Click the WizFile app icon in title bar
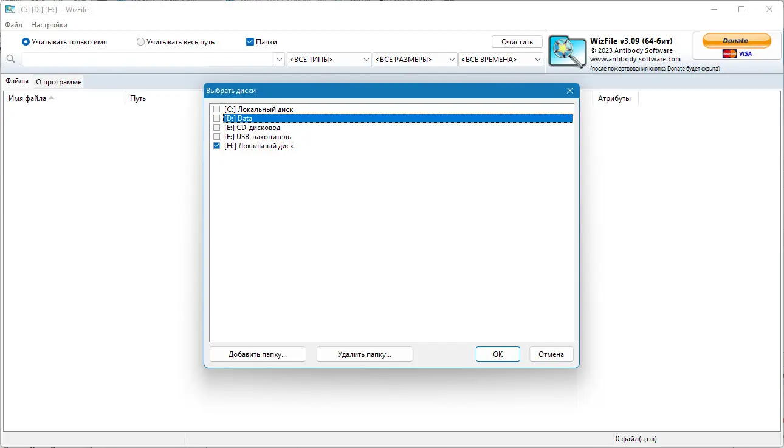784x448 pixels. 10,9
